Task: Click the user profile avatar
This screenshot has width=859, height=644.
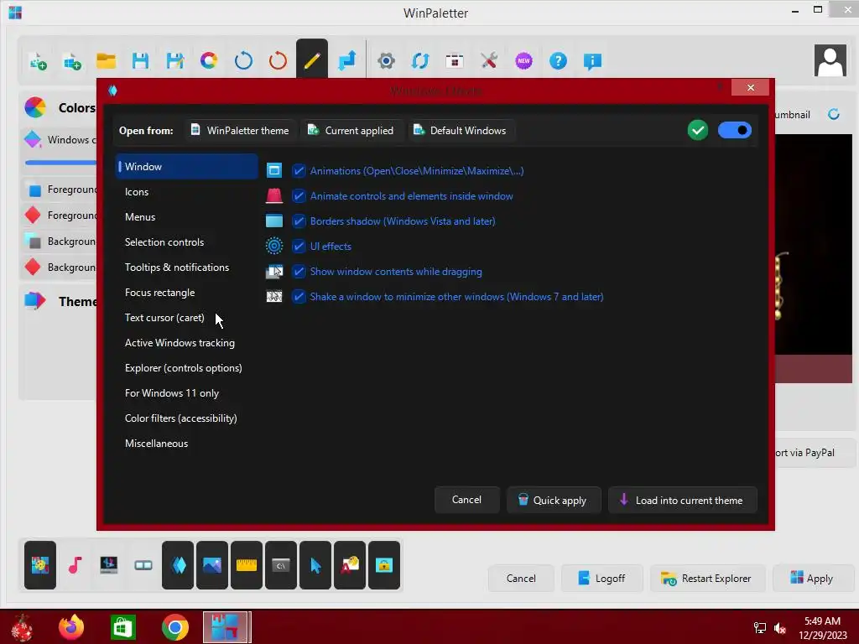Action: pyautogui.click(x=830, y=60)
